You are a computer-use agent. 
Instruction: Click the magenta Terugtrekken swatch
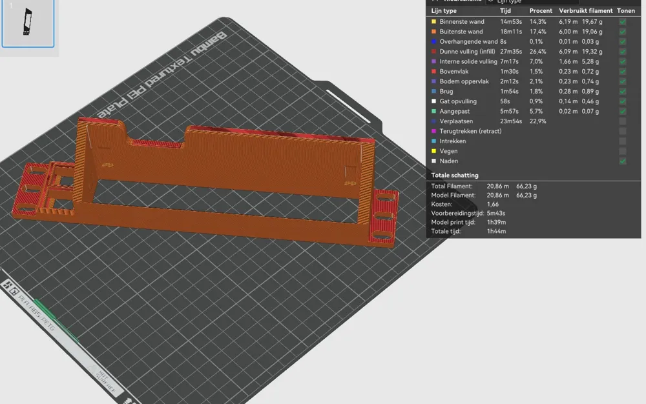[433, 131]
